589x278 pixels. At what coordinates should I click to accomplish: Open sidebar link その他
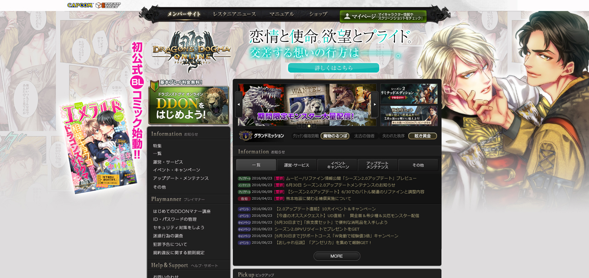pyautogui.click(x=159, y=187)
